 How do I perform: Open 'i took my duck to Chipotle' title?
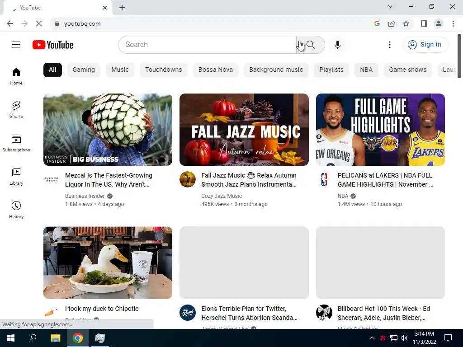pyautogui.click(x=102, y=309)
